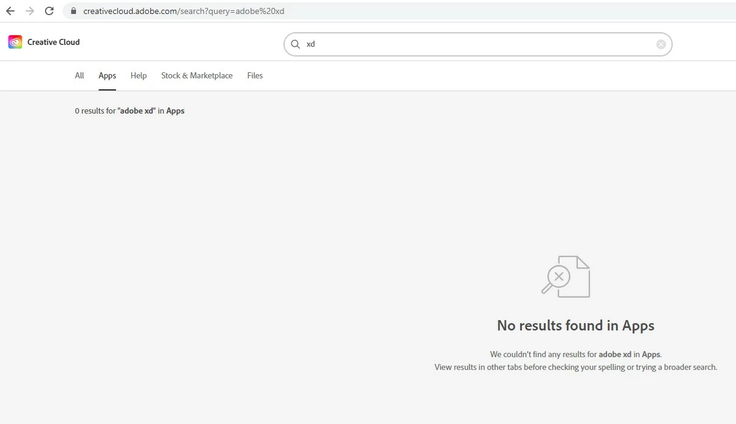Click the browser back arrow
The width and height of the screenshot is (736, 424).
10,11
